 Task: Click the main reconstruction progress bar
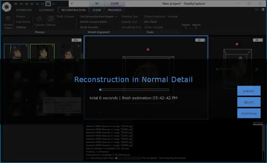(134, 90)
